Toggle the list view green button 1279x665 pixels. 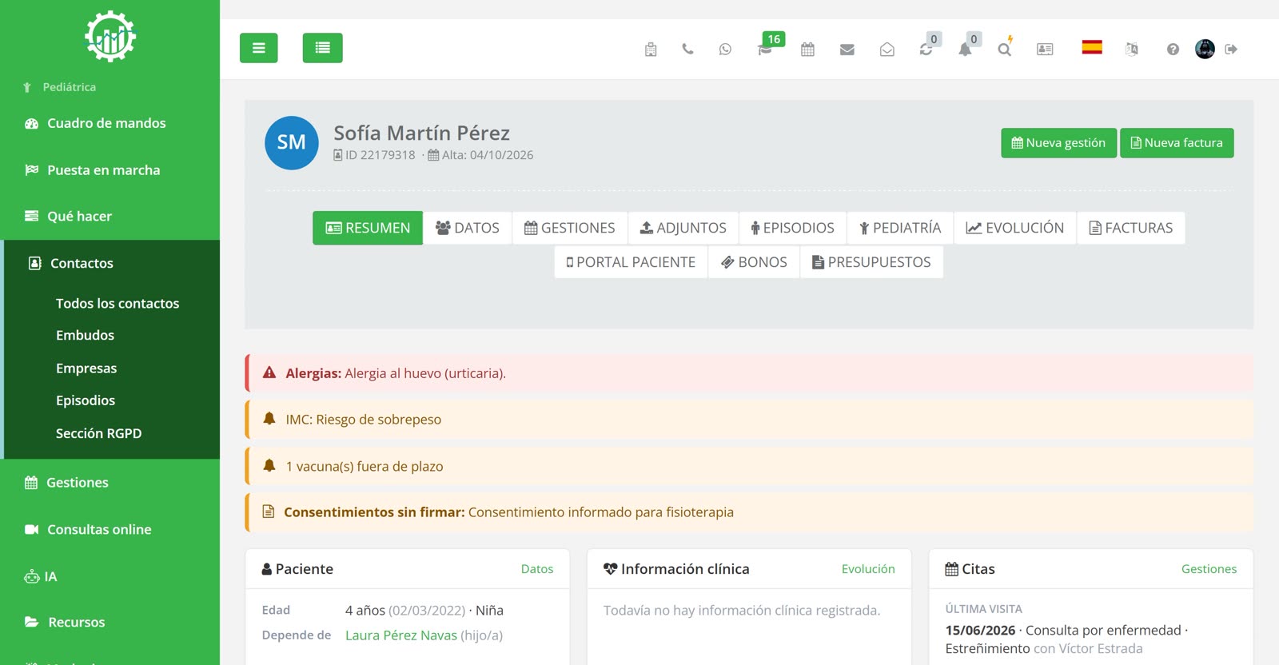(x=323, y=48)
